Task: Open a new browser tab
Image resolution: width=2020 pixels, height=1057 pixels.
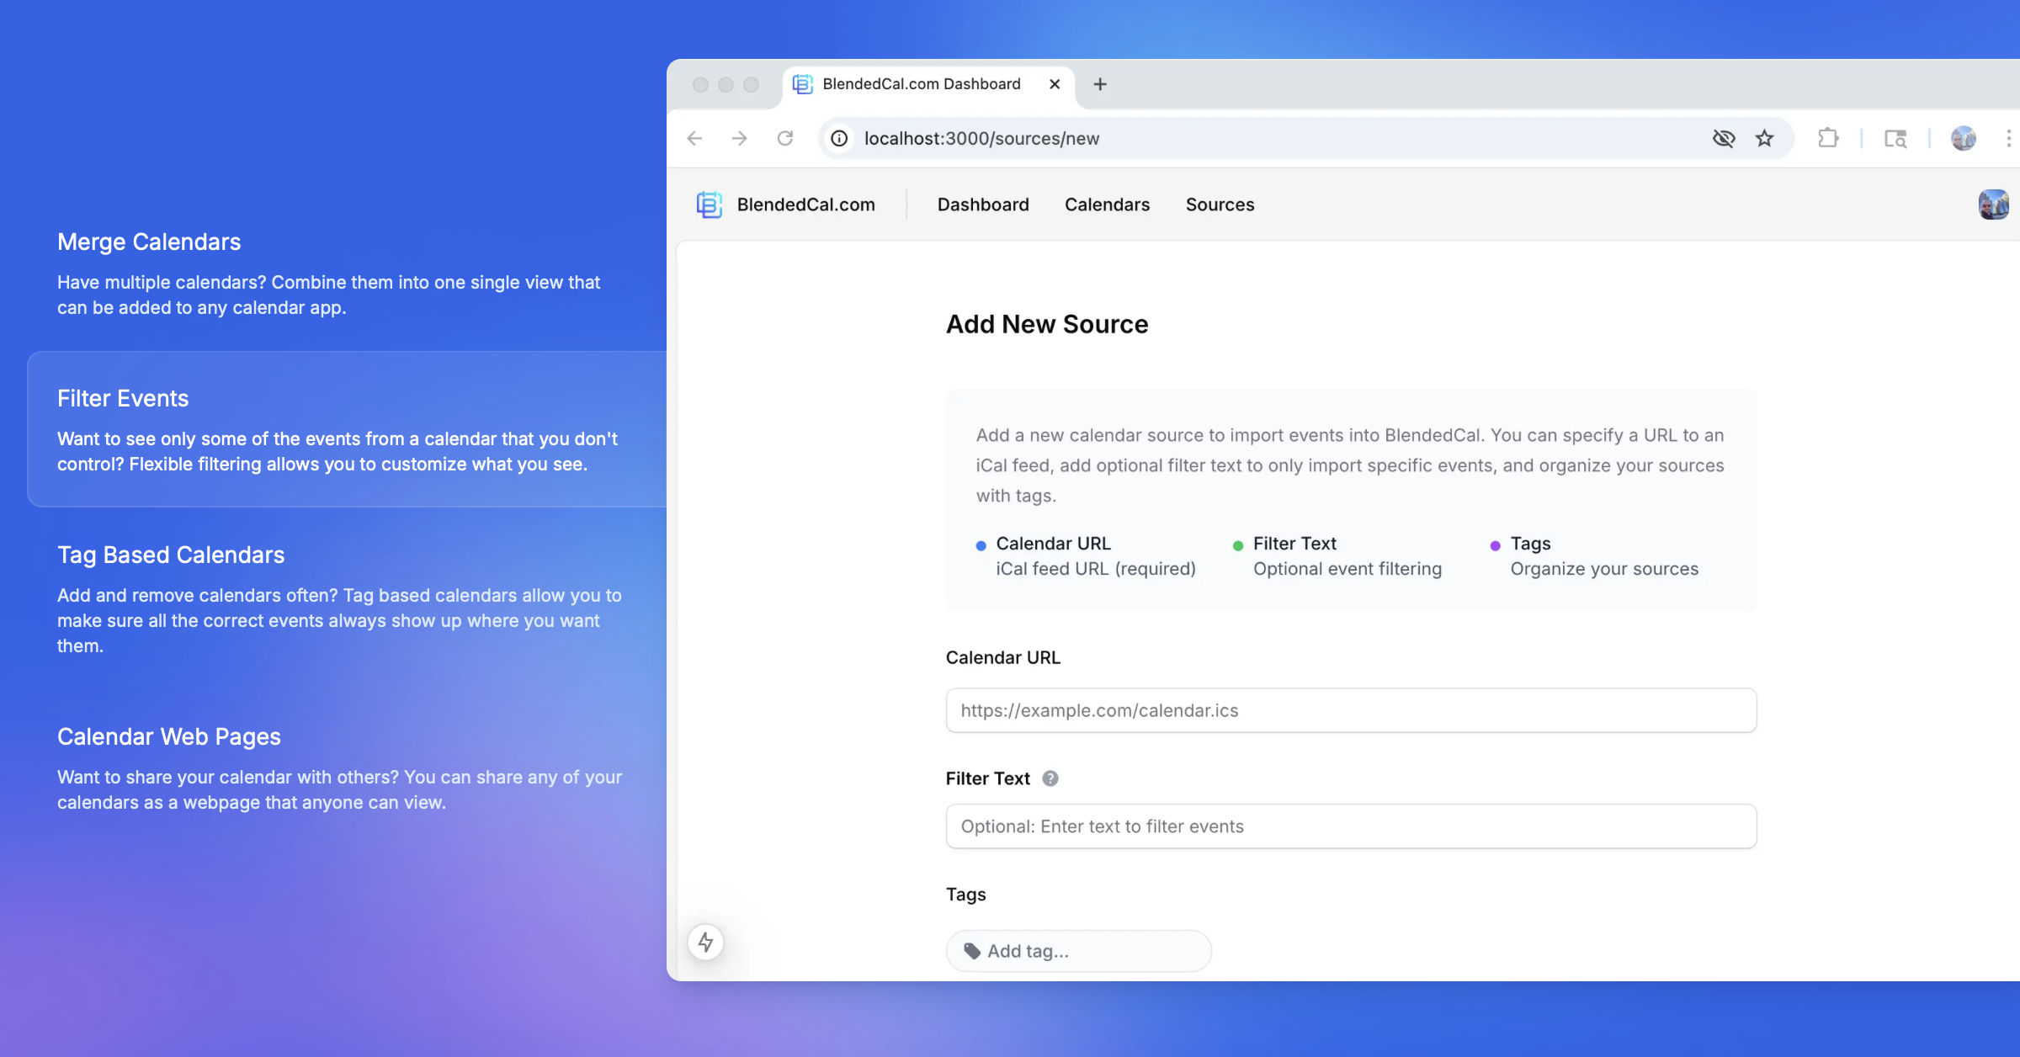Action: (1099, 84)
